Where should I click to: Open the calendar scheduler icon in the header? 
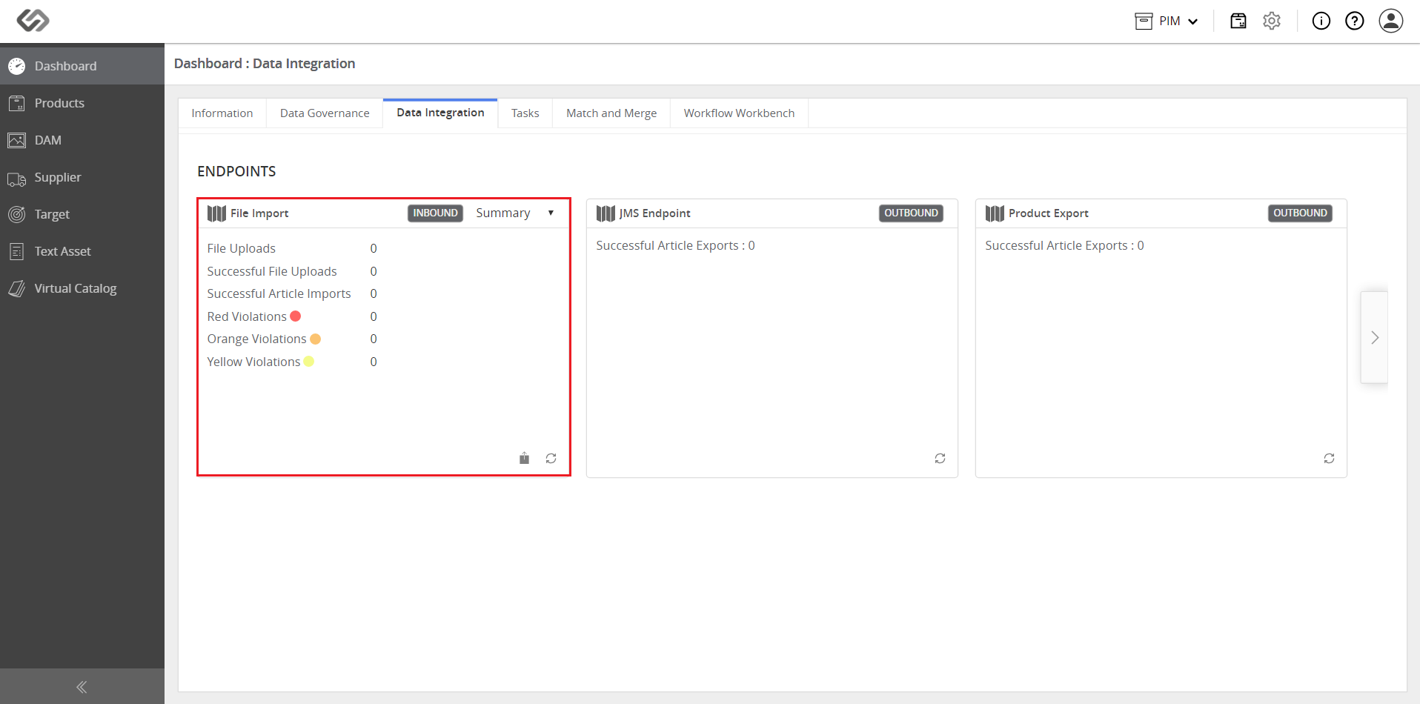point(1238,21)
